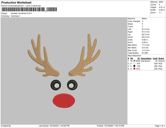Click the Up value '62.3 mm'
Screen dimensions: 166x128
[146, 34]
